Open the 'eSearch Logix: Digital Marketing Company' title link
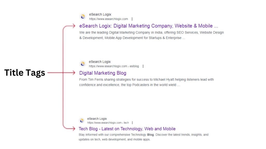 [149, 26]
